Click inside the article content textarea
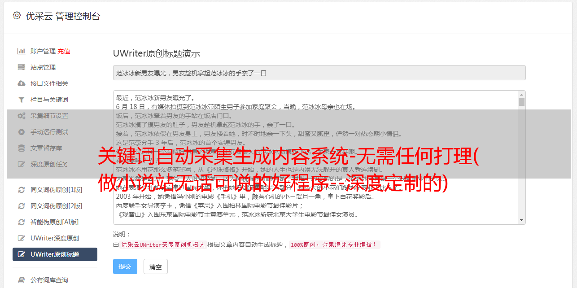The image size is (577, 288). (x=316, y=157)
